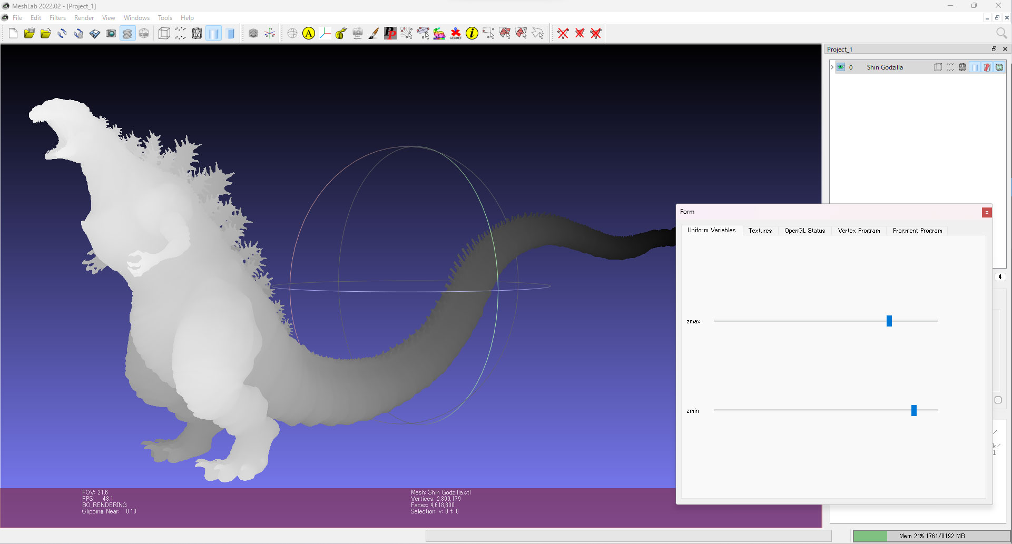Click the 'Faces: 4,618,800' readout

click(x=433, y=505)
